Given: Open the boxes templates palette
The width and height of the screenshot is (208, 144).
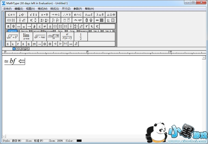Looking at the screenshot, I should pos(111,20).
